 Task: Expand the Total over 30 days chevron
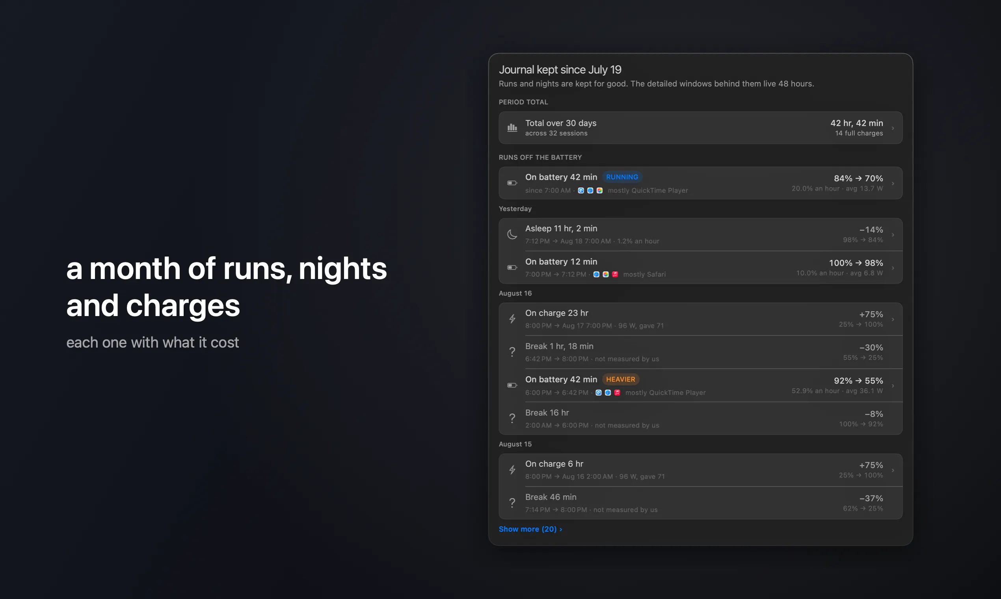tap(893, 128)
